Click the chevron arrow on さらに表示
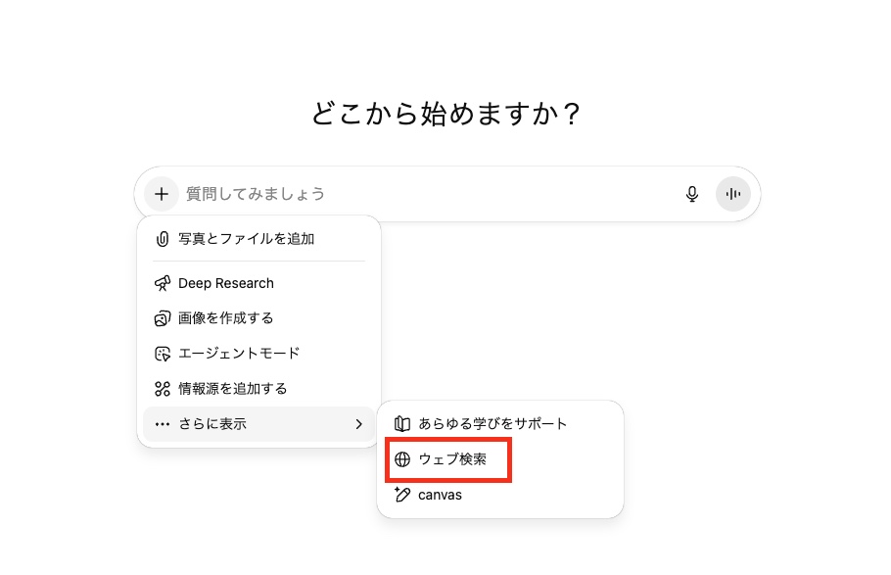 point(358,424)
